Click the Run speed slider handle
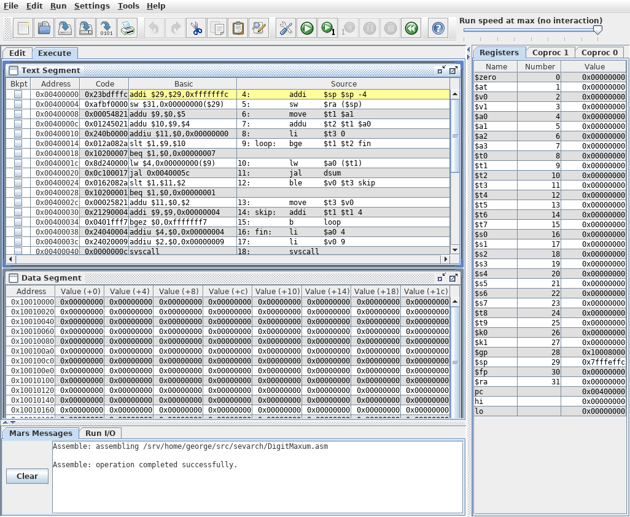Viewport: 630px width, 517px height. click(597, 29)
